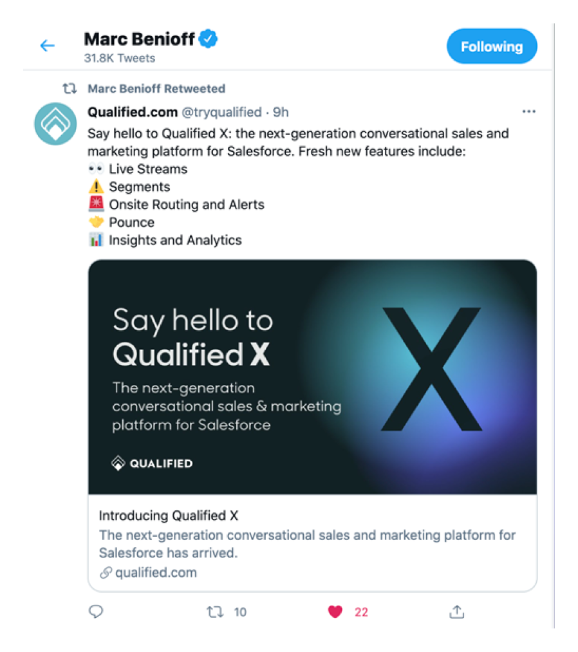Click the like count 22

[361, 612]
